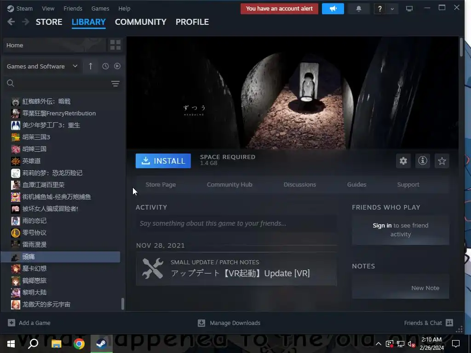Select 雨的恋记 in the list
Image resolution: width=471 pixels, height=353 pixels.
60,221
